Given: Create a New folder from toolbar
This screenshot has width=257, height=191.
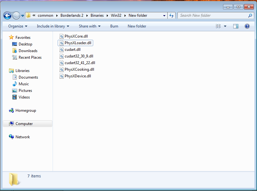Looking at the screenshot, I should pyautogui.click(x=137, y=26).
